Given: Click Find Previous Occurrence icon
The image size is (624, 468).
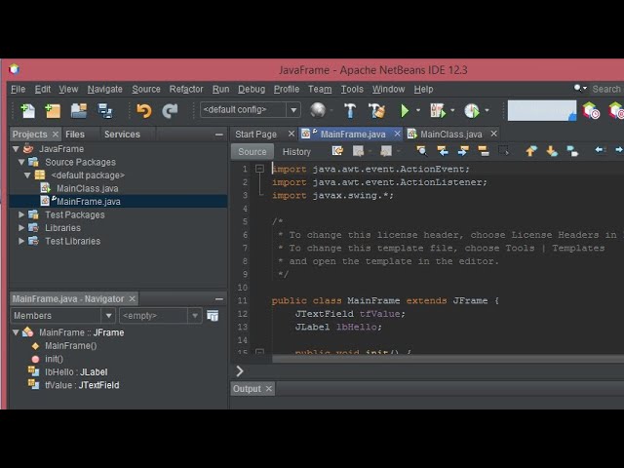Looking at the screenshot, I should (442, 151).
